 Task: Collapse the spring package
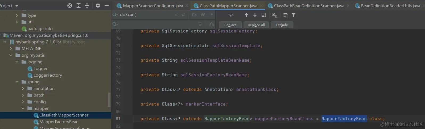(17, 82)
